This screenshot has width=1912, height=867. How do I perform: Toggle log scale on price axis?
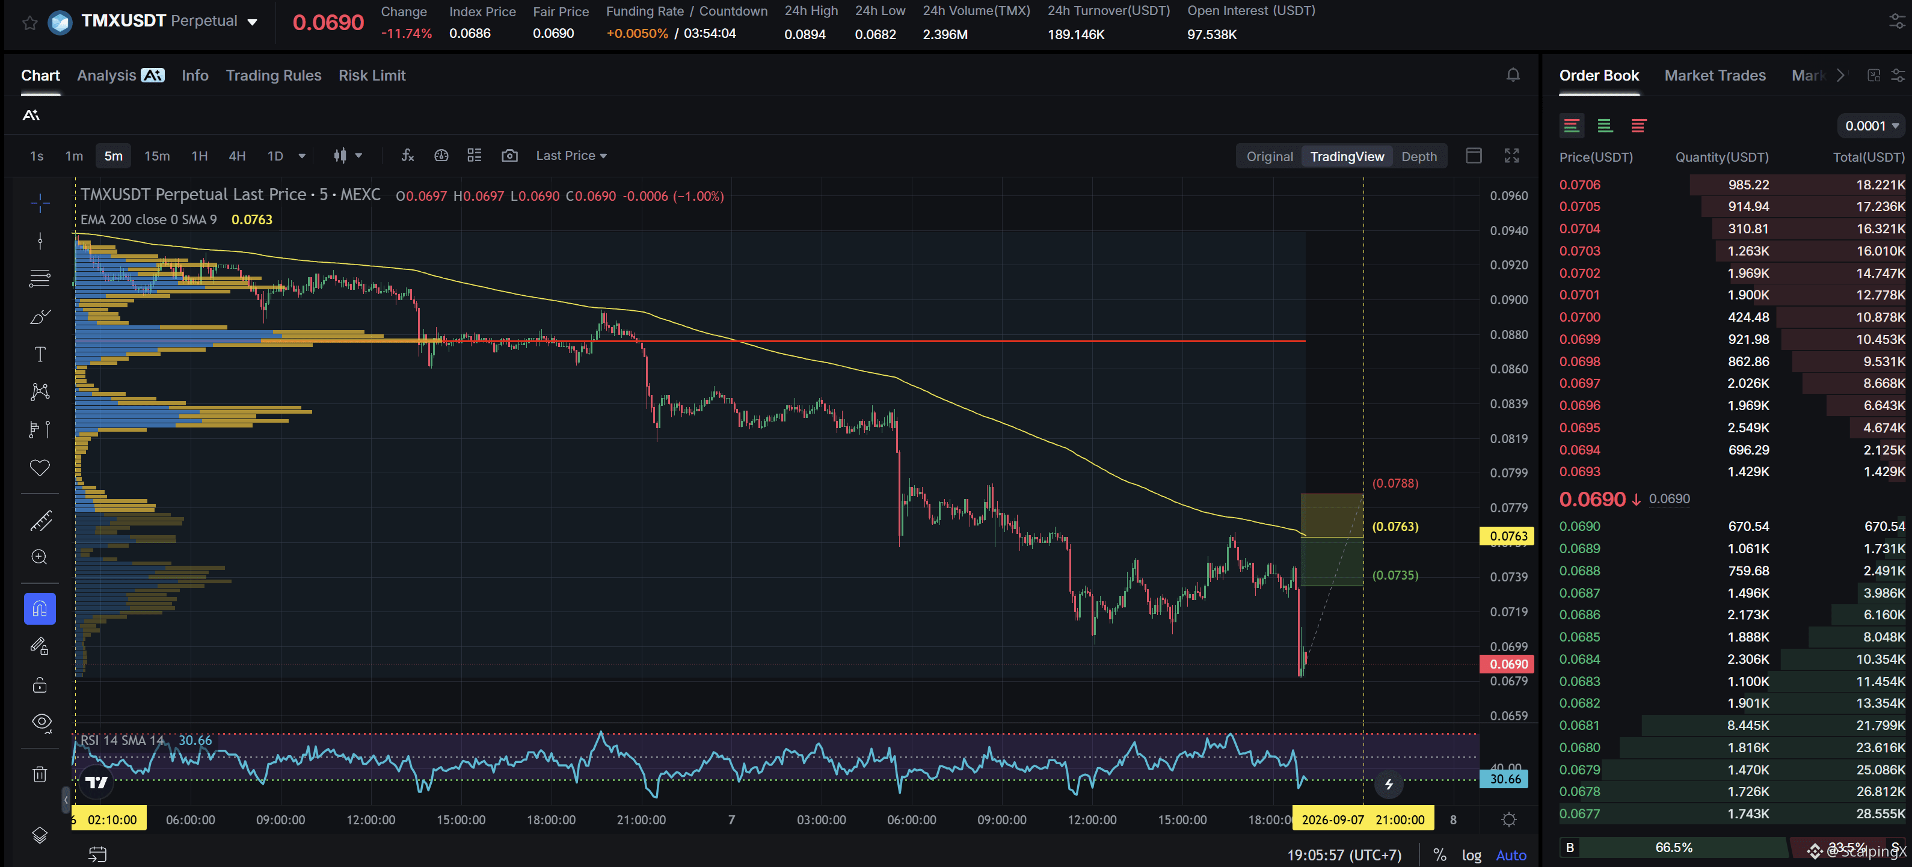click(x=1471, y=855)
